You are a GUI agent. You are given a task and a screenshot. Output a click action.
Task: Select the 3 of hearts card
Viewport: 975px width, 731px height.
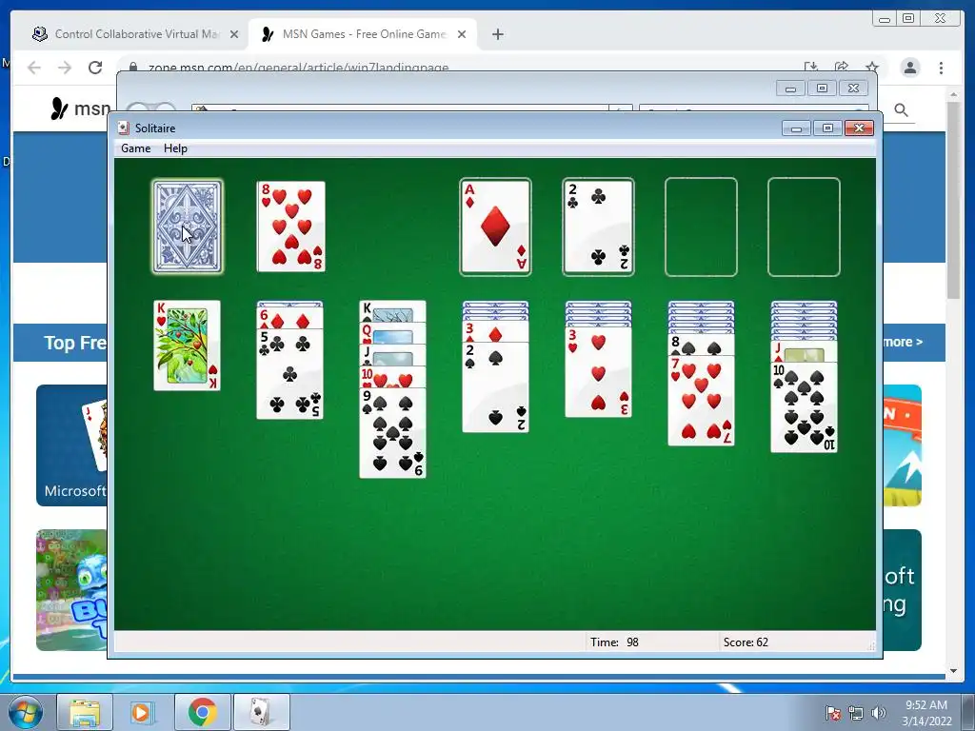coord(598,372)
